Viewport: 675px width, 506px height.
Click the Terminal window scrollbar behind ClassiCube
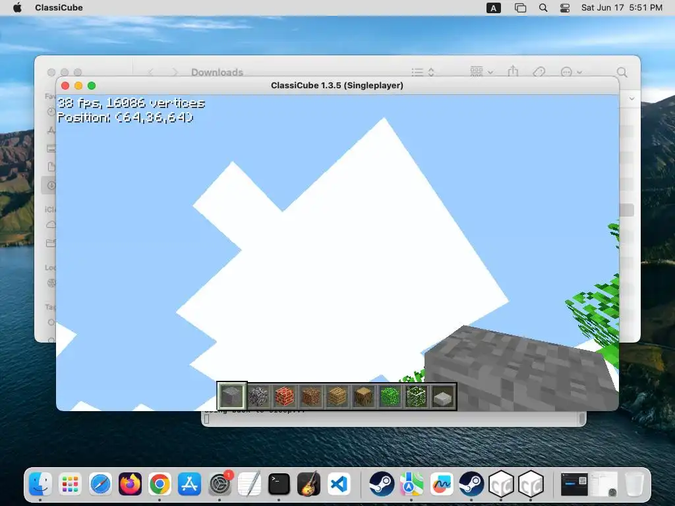[x=582, y=418]
